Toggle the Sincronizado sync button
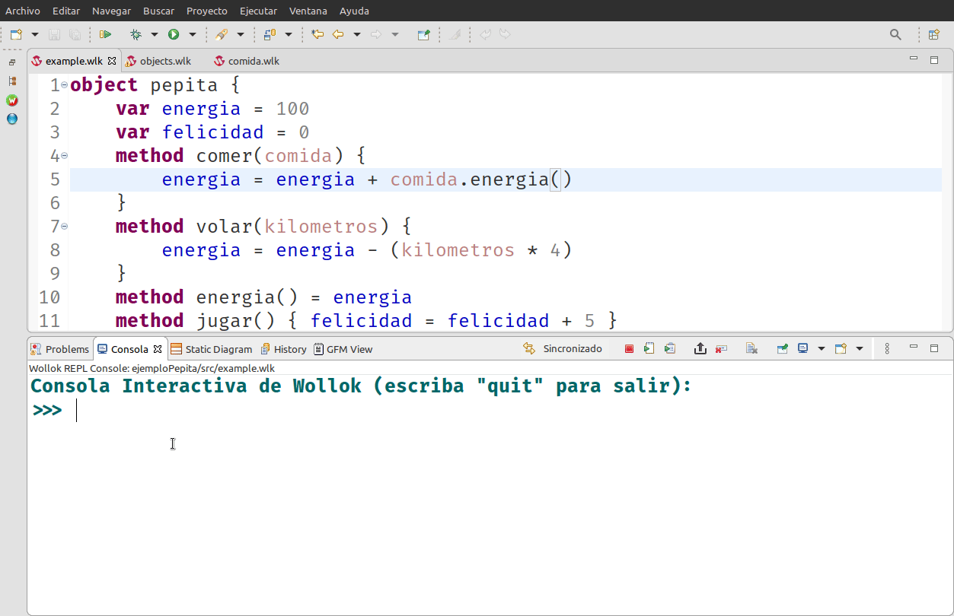This screenshot has width=954, height=616. [x=563, y=349]
